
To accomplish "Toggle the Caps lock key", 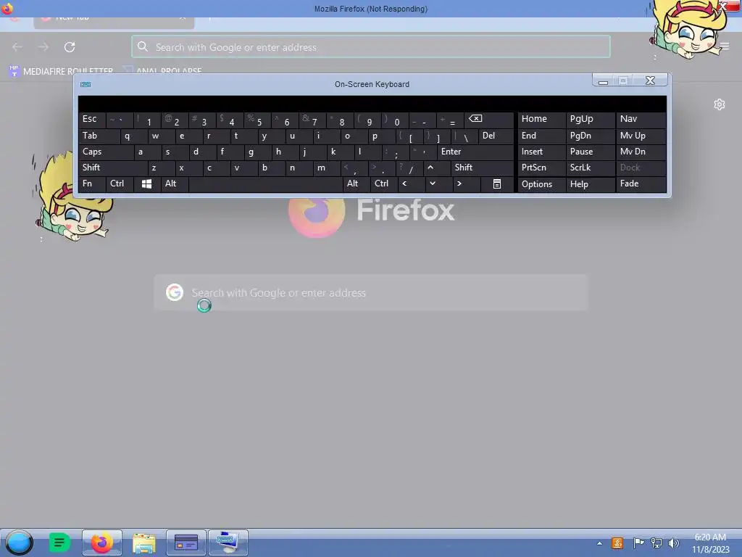I will click(x=106, y=152).
